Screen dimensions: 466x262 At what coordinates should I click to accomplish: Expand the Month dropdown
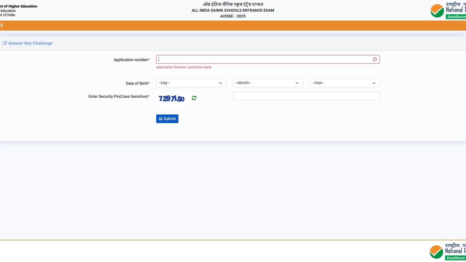(x=267, y=83)
